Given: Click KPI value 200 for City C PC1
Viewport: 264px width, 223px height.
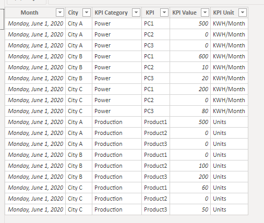Looking at the screenshot, I should click(x=190, y=89).
